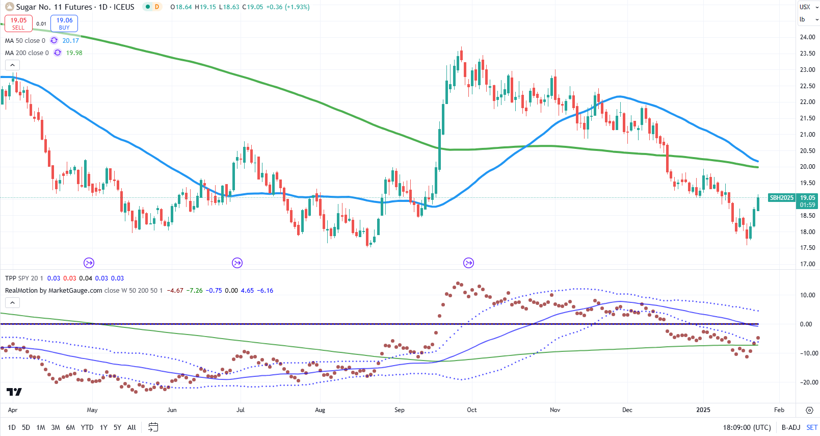Click the Sugar No. 11 Futures symbol logo

click(10, 7)
